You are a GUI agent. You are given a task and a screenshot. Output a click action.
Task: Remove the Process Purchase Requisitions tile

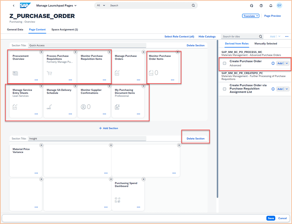[x=75, y=52]
